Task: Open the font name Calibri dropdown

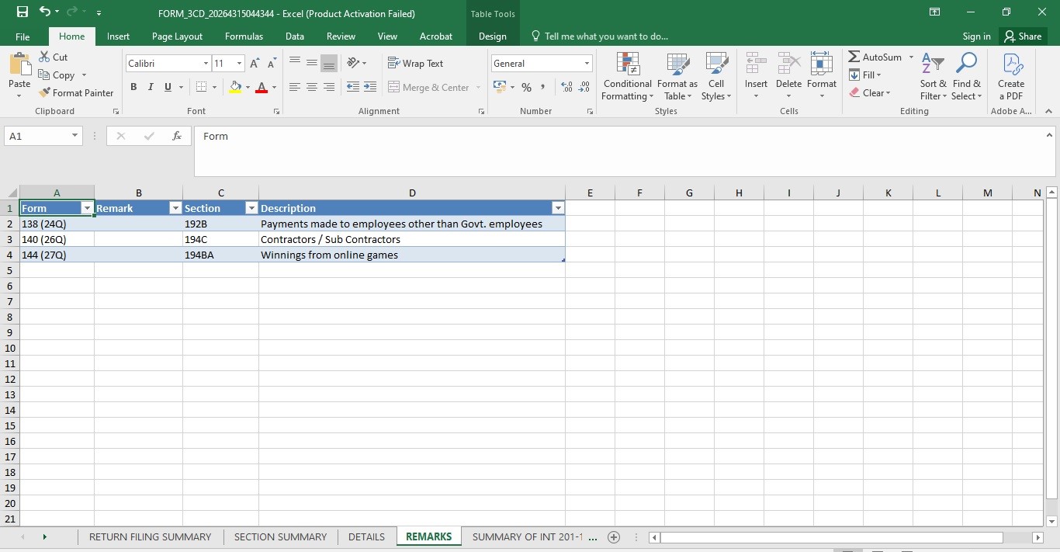Action: click(x=206, y=64)
